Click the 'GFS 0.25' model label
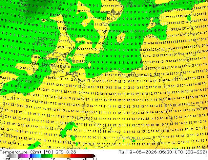The width and height of the screenshot is (208, 160). coord(66,152)
